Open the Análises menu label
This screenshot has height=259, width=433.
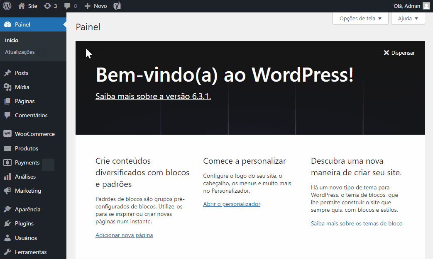[25, 177]
